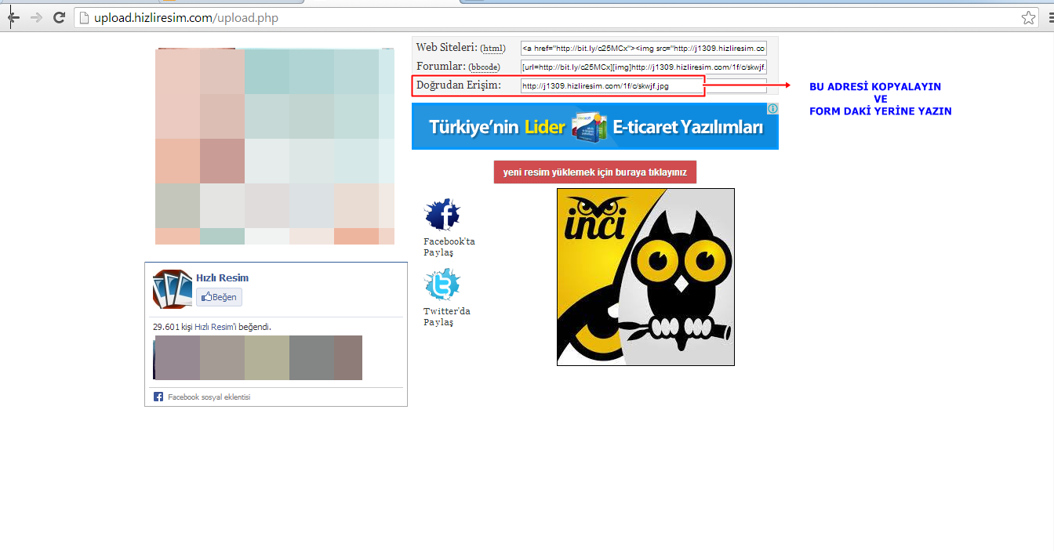Open the uploaded image preview thumbnail
This screenshot has height=551, width=1054.
[274, 147]
